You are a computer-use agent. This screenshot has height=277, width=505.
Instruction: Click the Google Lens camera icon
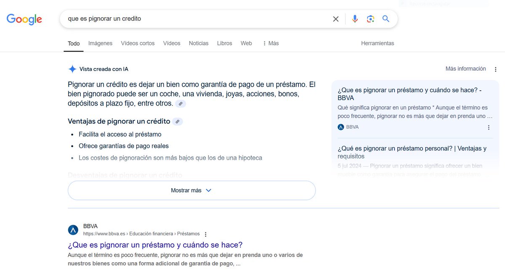[x=370, y=19]
